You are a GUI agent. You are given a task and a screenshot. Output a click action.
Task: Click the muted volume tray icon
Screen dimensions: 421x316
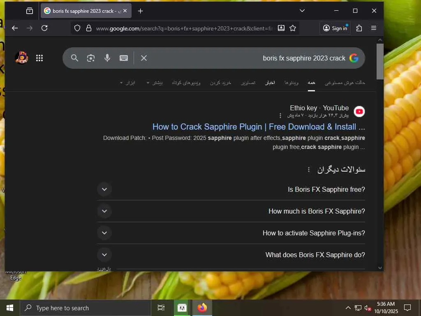(368, 308)
